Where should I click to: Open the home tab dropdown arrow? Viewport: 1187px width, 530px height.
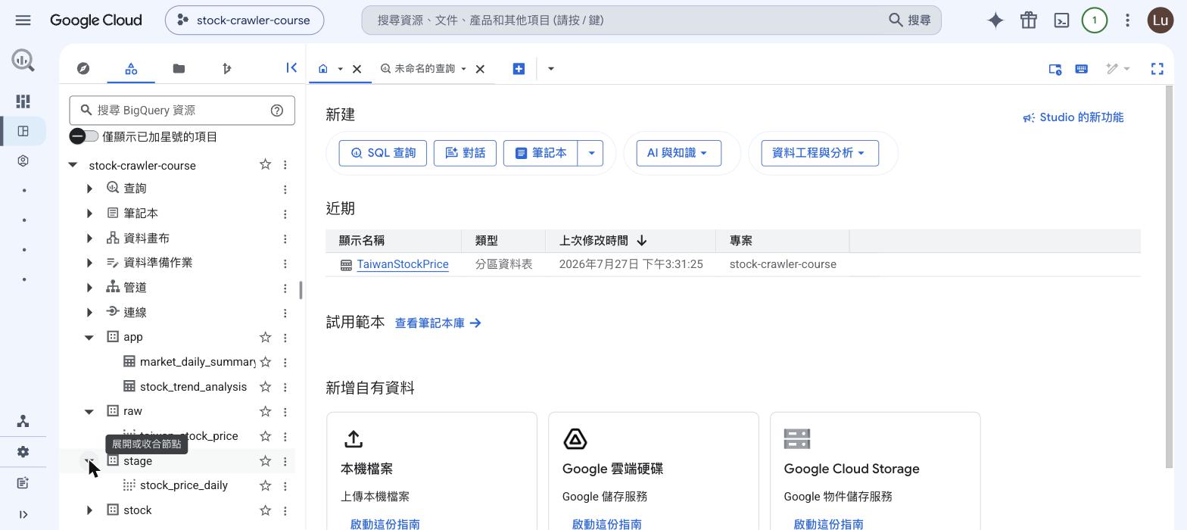click(340, 69)
